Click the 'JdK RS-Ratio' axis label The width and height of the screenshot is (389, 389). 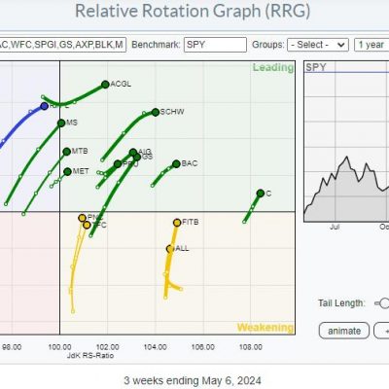coord(90,356)
